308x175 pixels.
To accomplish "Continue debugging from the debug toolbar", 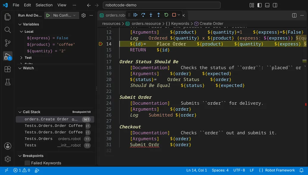I will click(x=135, y=15).
